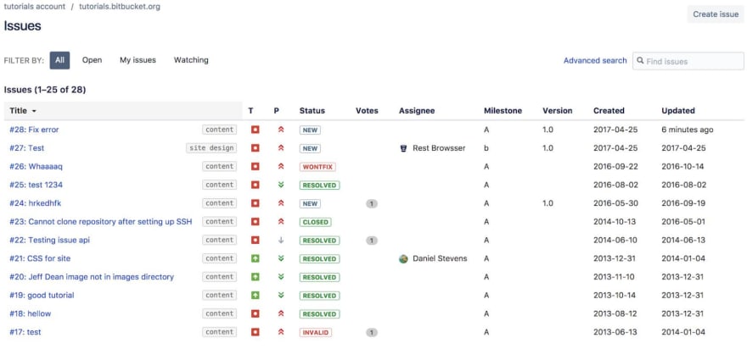Click bug type icon for #27 Test
Viewport: 747px width, 349px height.
255,148
